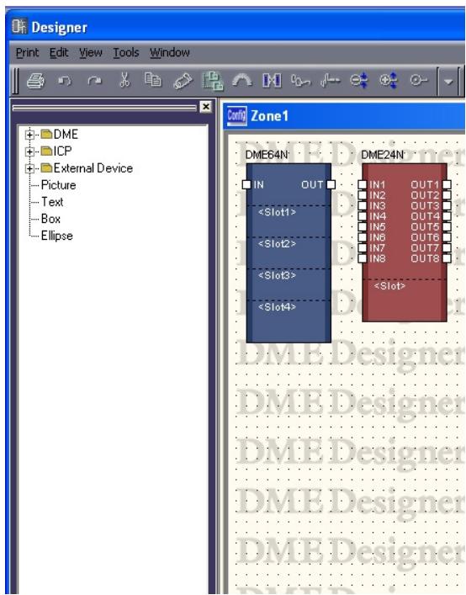Click the Designer application title icon
Screen dimensions: 466x595
coord(19,27)
